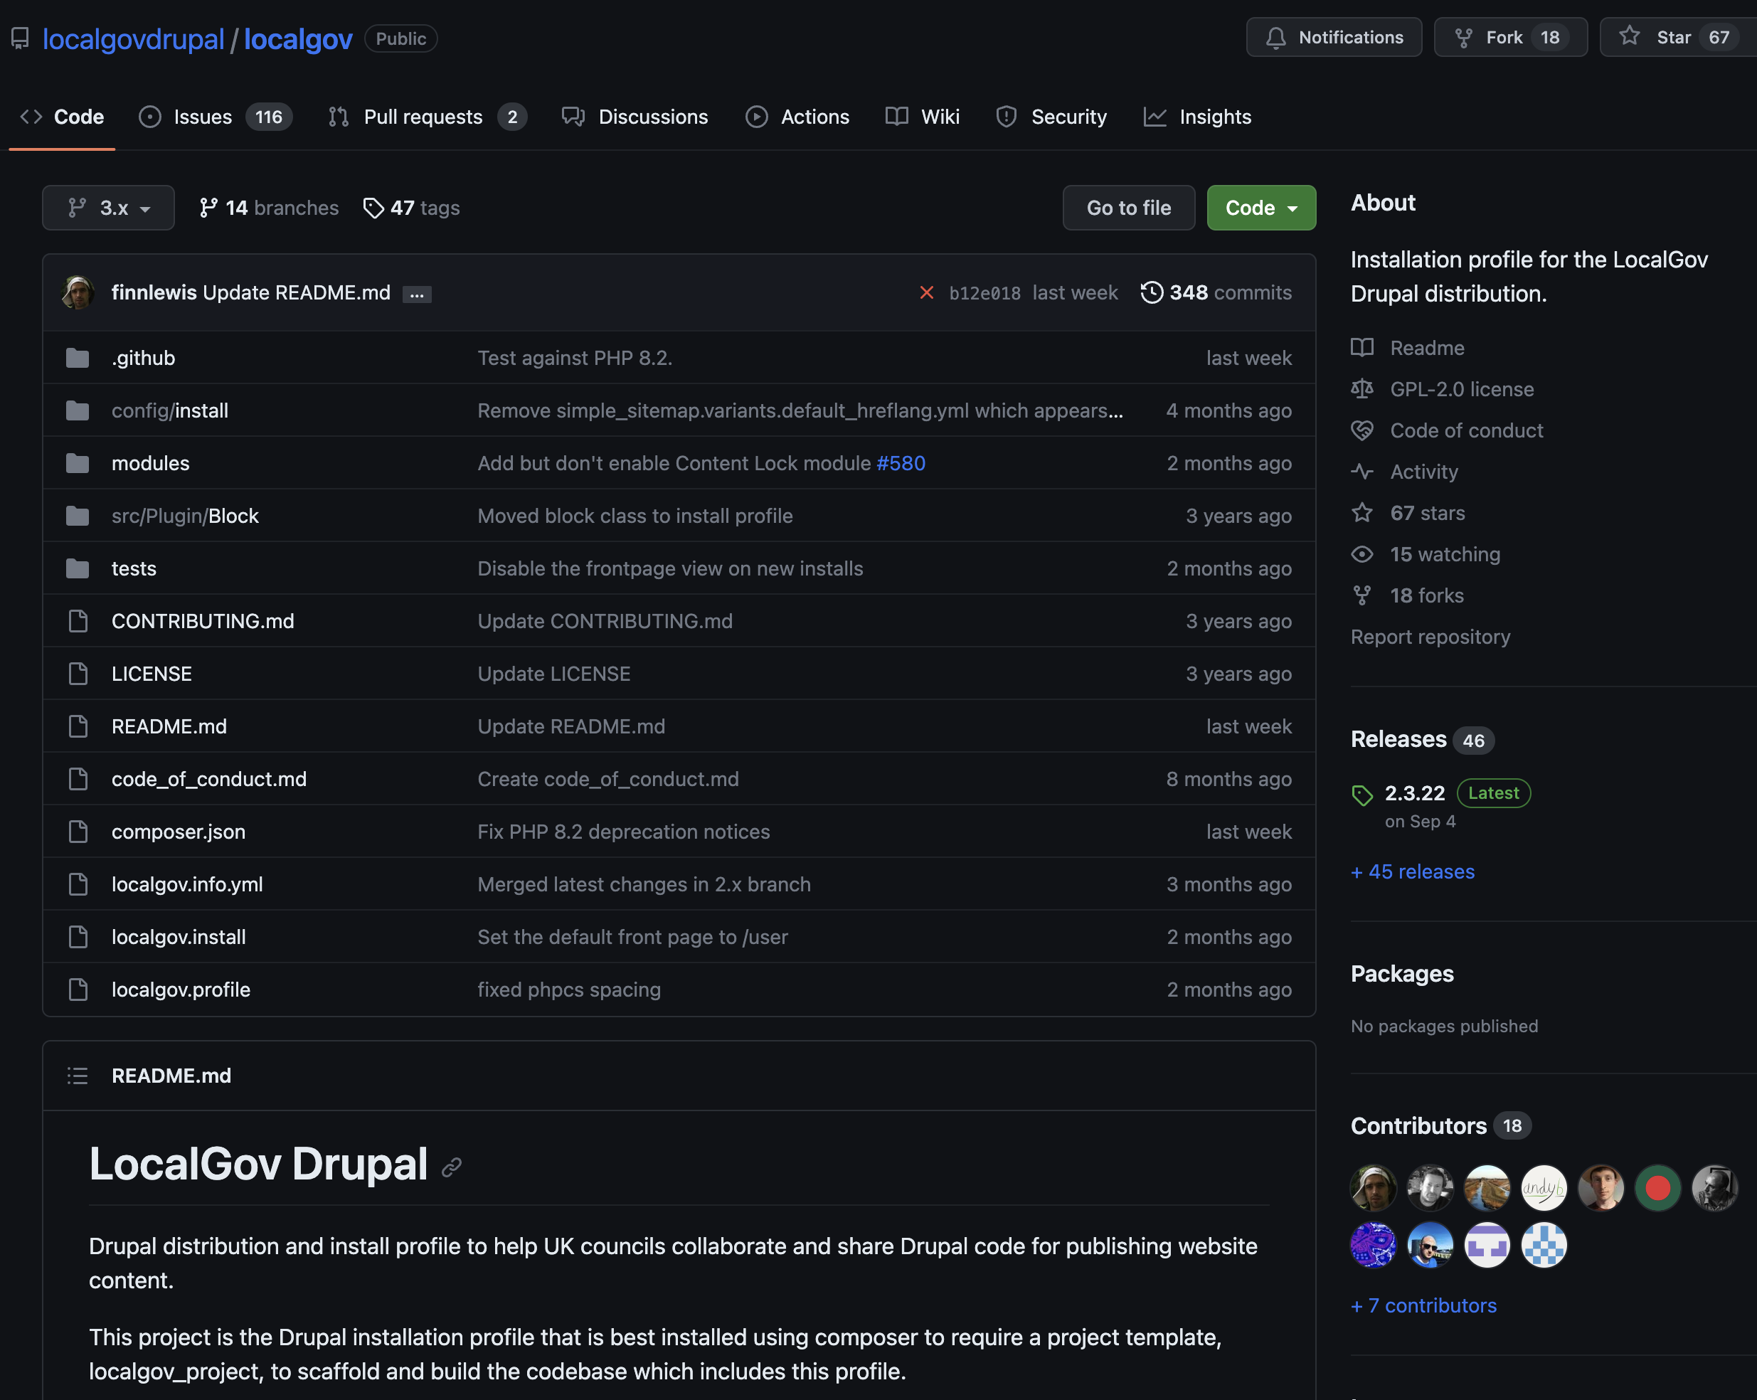Open the Insights graph icon

click(x=1156, y=117)
